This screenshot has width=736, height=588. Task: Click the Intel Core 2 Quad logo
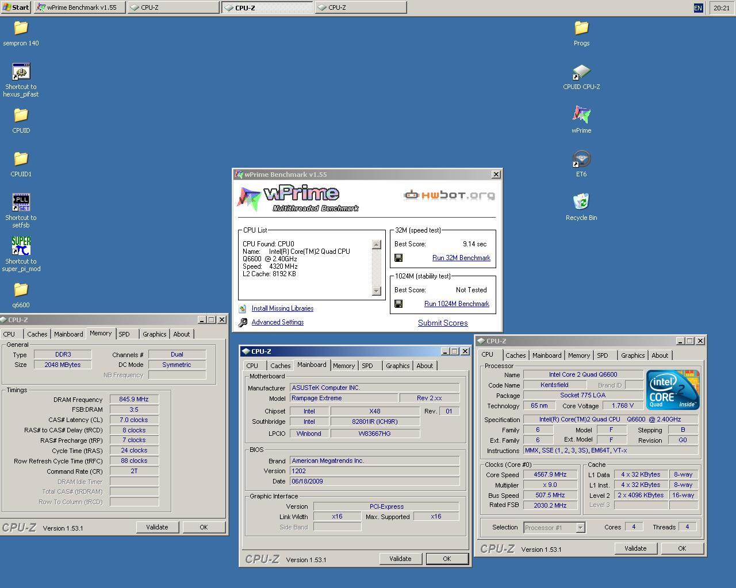click(673, 389)
